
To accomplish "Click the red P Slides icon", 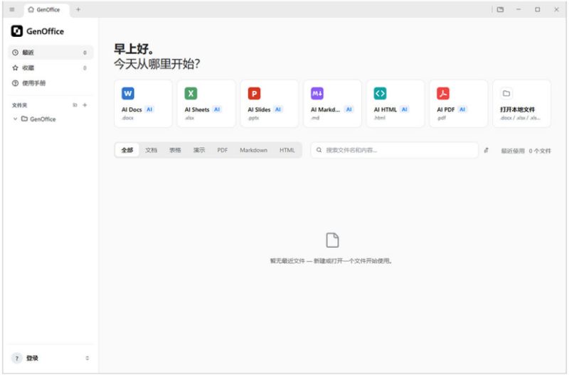I will 254,94.
